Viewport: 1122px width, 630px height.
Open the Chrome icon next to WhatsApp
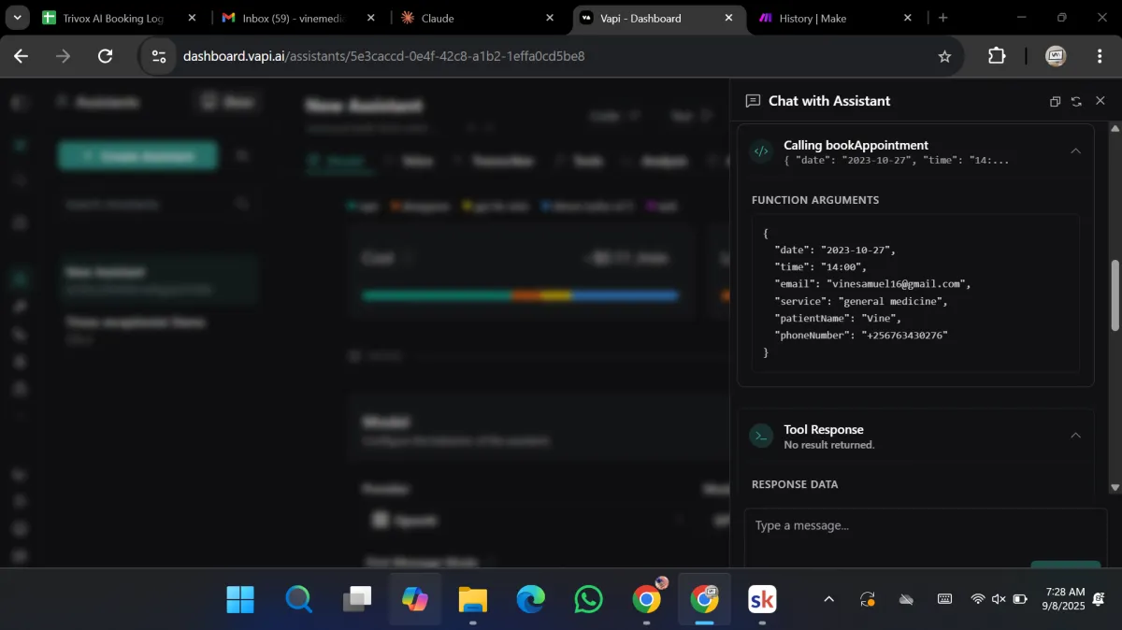pos(647,599)
